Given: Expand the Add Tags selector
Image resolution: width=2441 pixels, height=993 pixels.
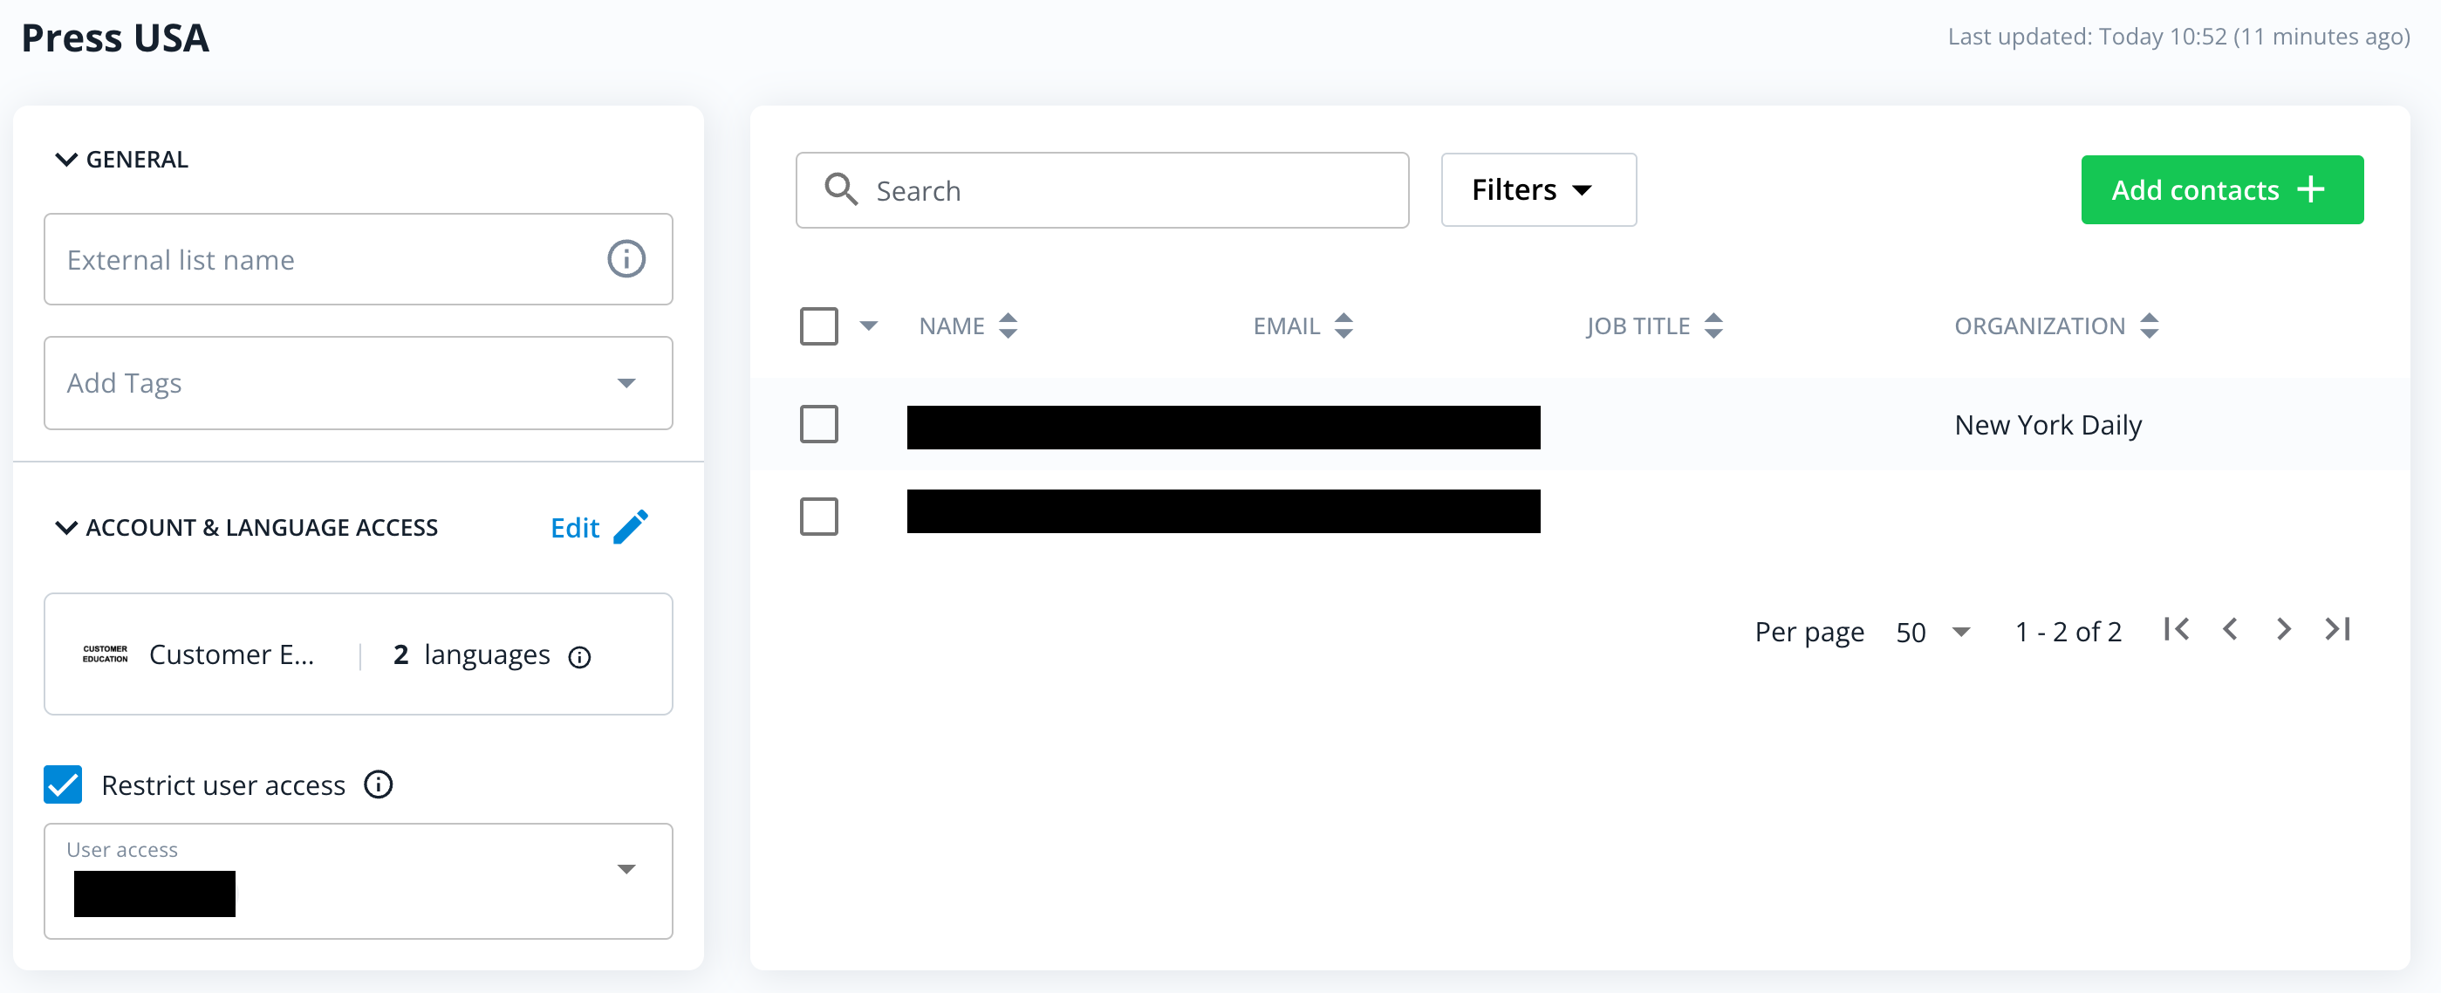Looking at the screenshot, I should [626, 383].
